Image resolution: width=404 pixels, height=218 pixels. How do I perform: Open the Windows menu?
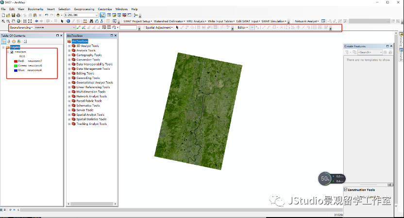pos(121,9)
